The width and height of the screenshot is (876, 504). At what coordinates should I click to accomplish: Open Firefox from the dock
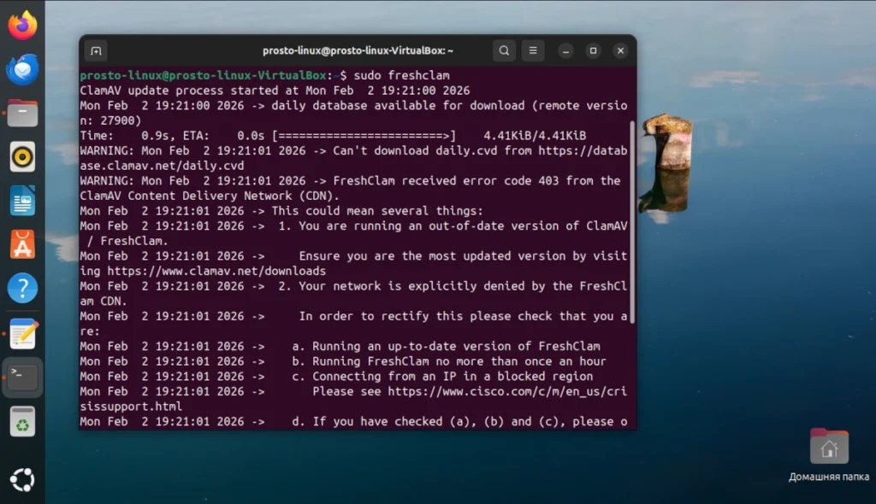[x=22, y=25]
